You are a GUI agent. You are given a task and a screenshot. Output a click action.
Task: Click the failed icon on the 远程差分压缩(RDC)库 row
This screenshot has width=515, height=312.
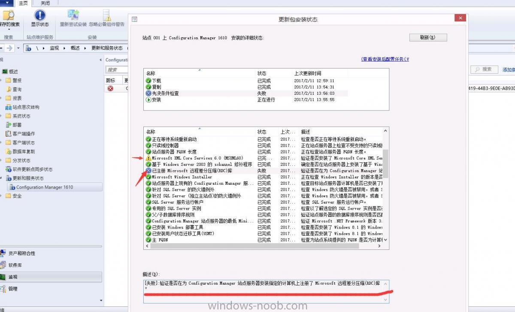click(148, 171)
